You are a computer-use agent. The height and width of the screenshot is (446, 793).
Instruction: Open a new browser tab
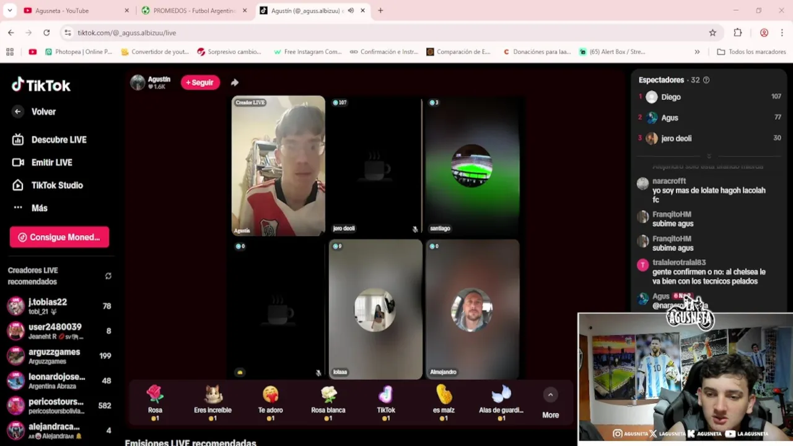click(380, 11)
